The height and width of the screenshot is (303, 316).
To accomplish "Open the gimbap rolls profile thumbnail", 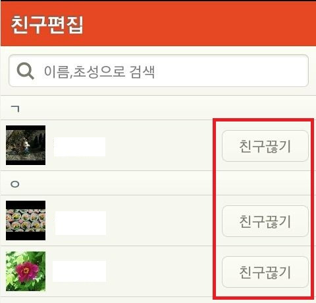I will click(x=26, y=220).
